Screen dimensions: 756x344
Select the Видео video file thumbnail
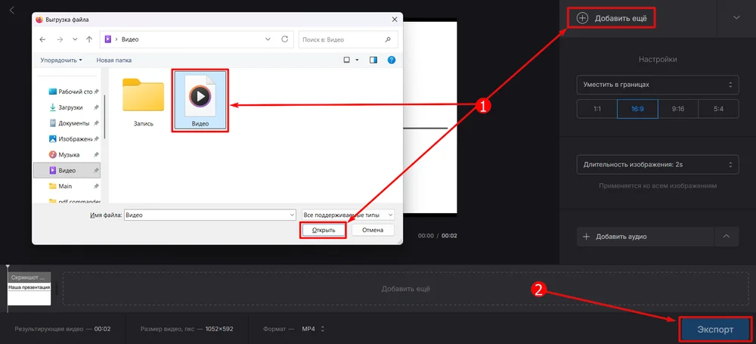200,100
